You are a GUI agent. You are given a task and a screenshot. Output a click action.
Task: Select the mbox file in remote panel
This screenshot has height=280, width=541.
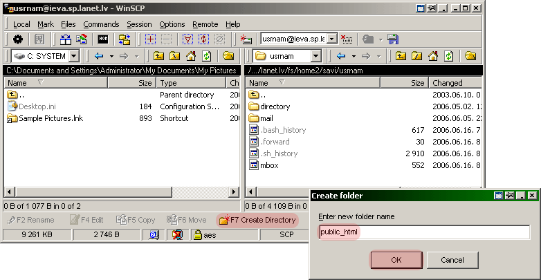click(269, 165)
